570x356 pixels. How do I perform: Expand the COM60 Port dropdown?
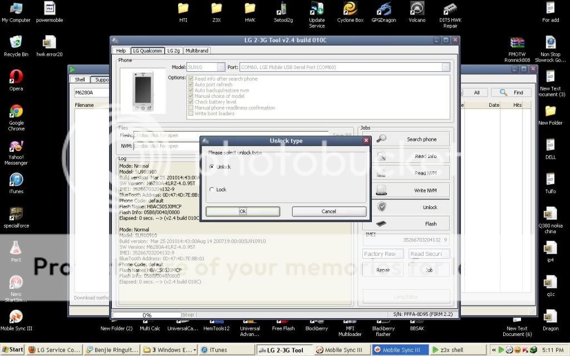click(446, 67)
